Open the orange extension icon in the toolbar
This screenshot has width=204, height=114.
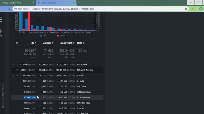(x=193, y=9)
